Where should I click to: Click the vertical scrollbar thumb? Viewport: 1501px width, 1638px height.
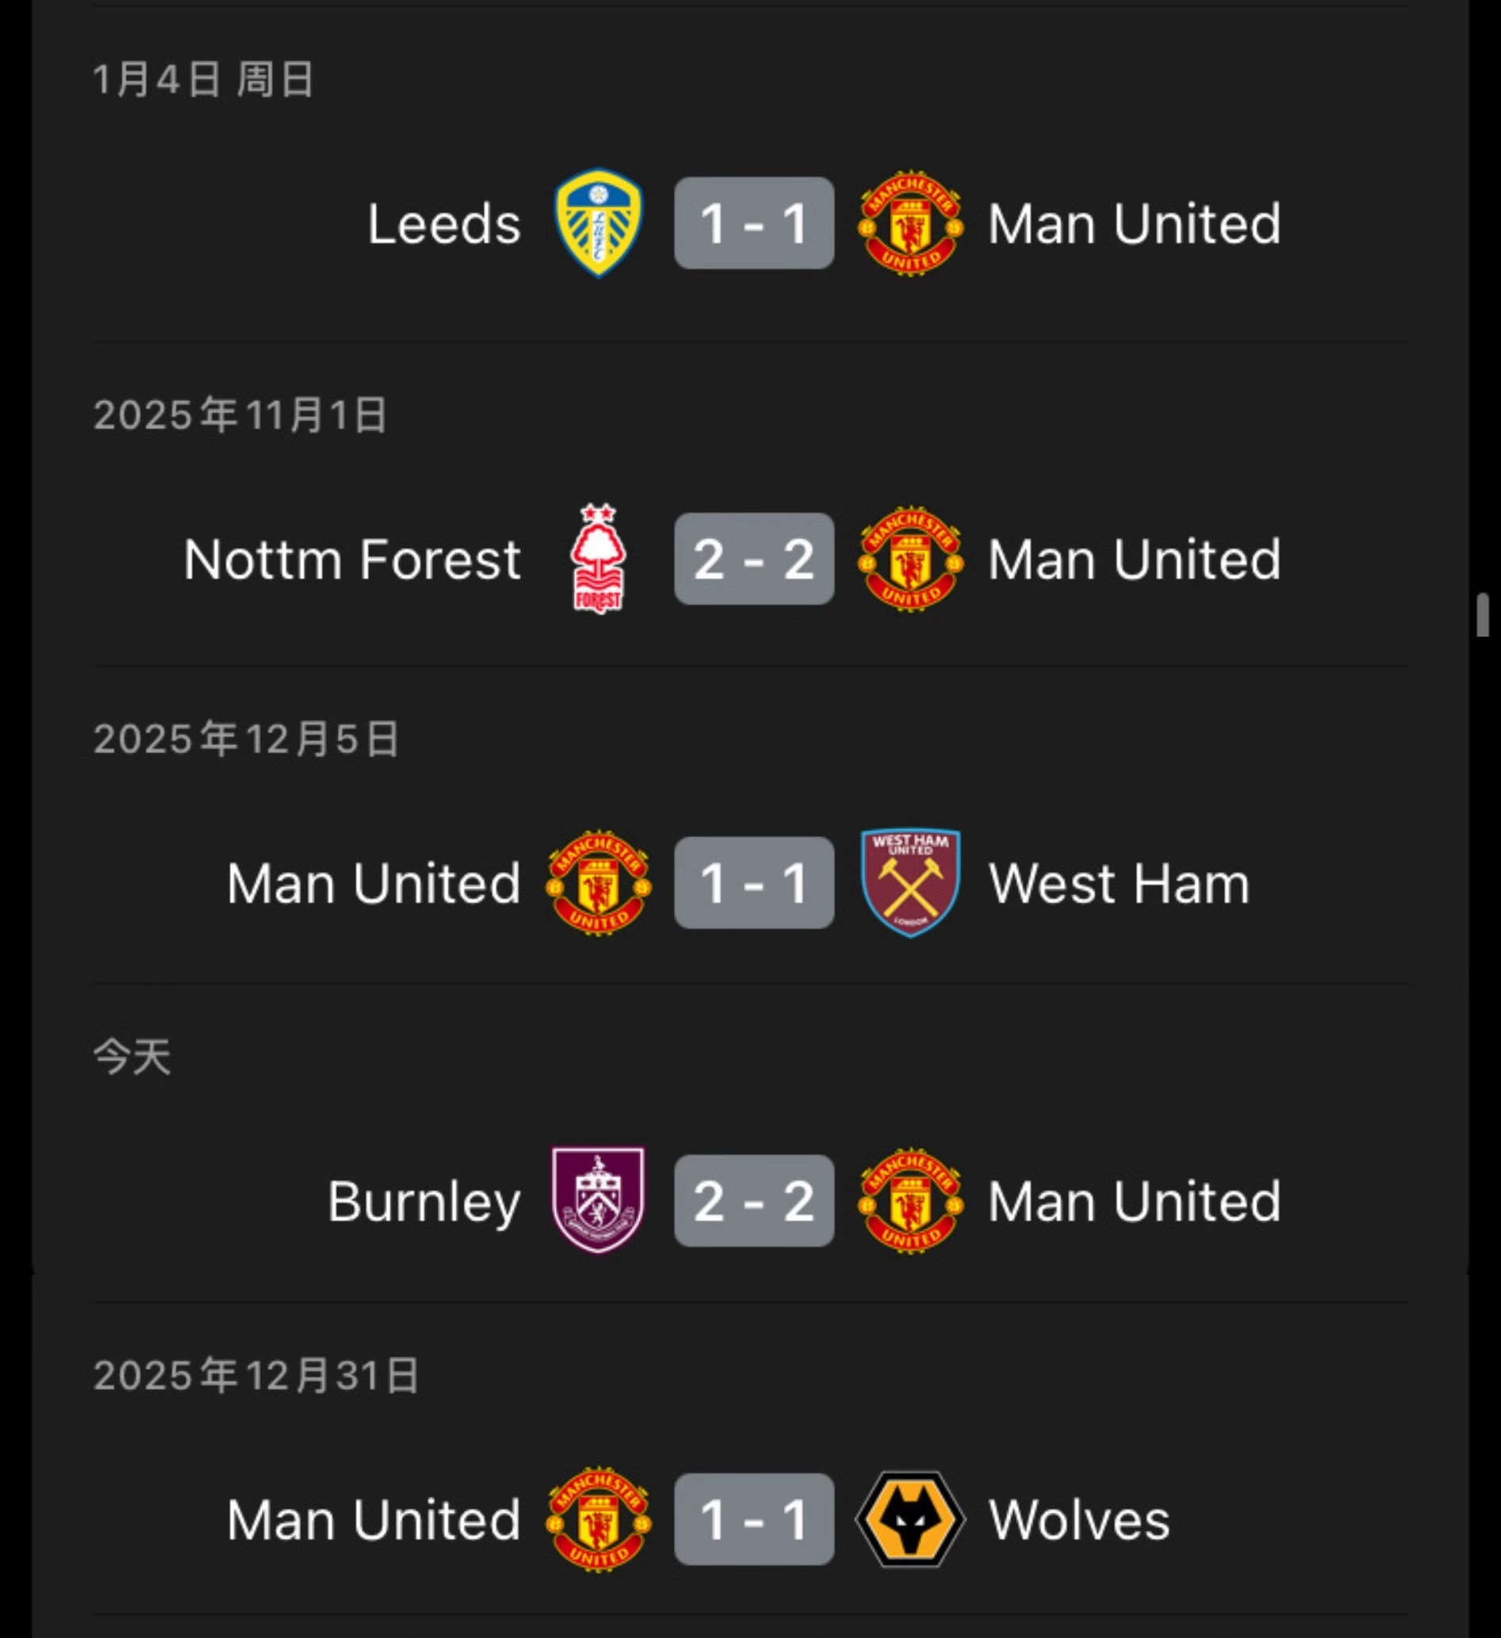(x=1482, y=615)
